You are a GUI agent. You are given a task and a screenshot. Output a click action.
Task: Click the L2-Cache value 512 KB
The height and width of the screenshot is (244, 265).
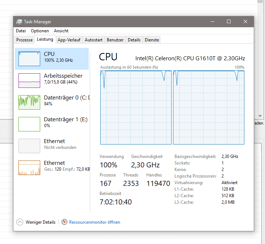coord(228,196)
